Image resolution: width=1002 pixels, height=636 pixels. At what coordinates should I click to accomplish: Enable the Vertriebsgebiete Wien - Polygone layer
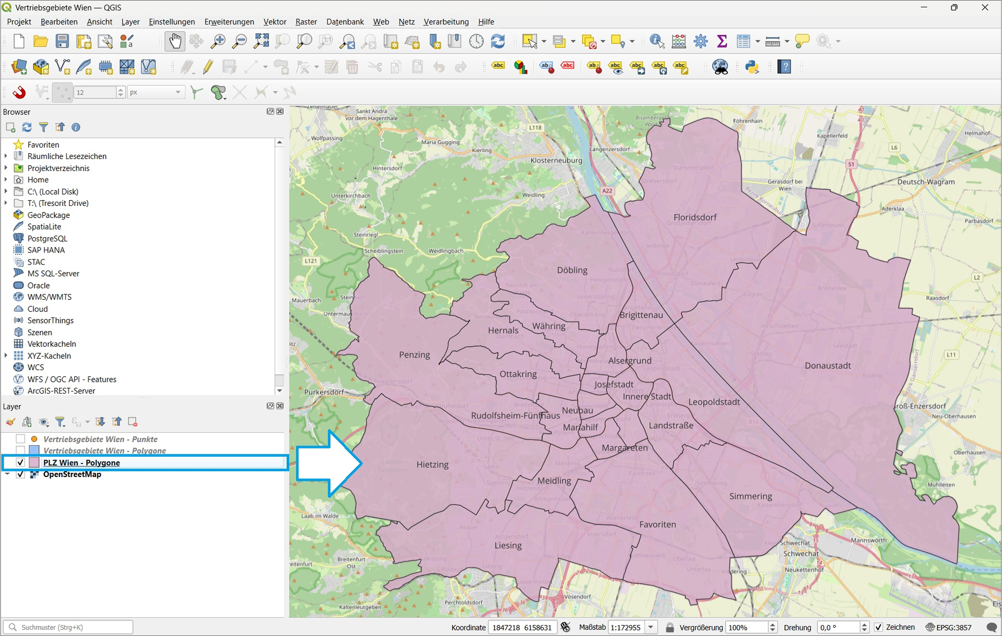click(x=20, y=450)
